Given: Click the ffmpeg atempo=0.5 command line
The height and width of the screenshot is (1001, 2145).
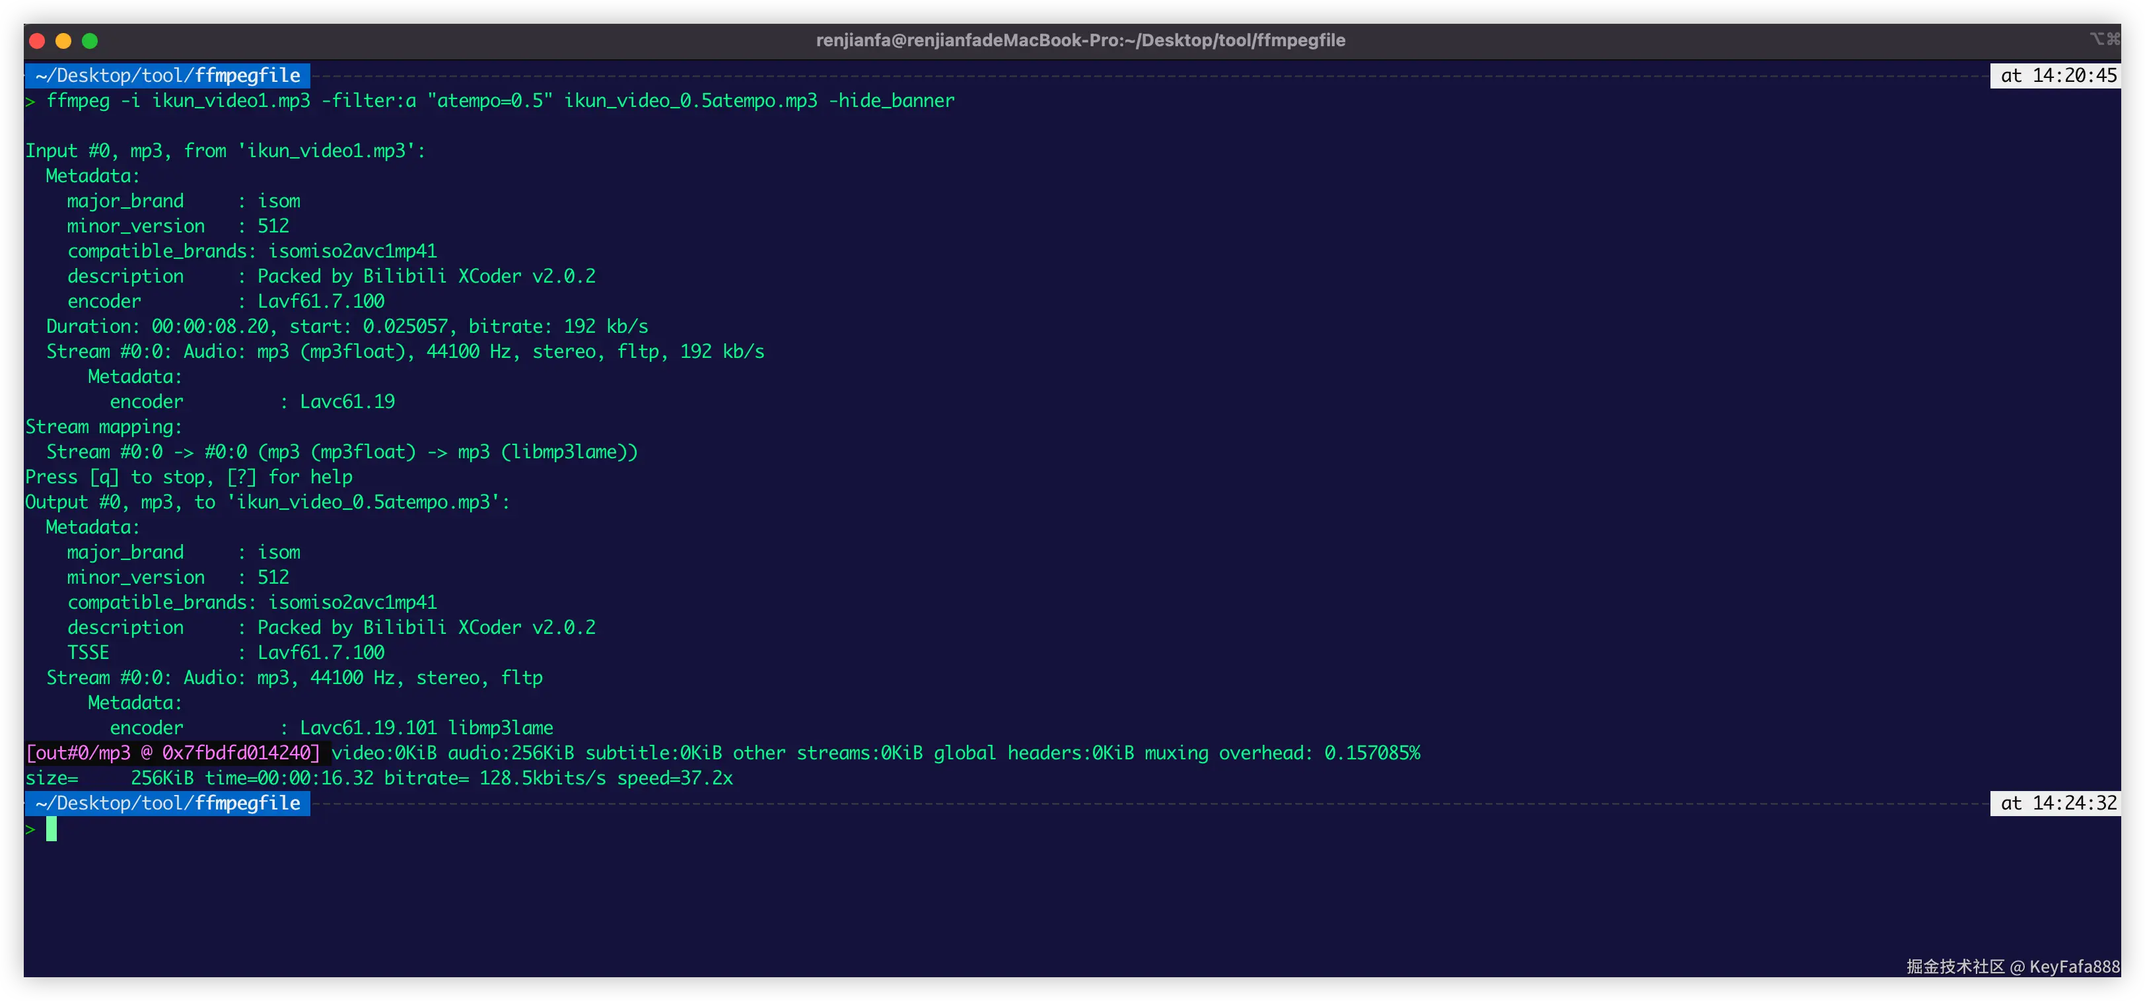Looking at the screenshot, I should (500, 101).
